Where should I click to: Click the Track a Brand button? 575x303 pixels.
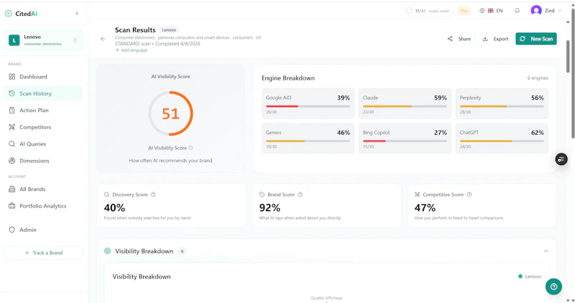[43, 253]
